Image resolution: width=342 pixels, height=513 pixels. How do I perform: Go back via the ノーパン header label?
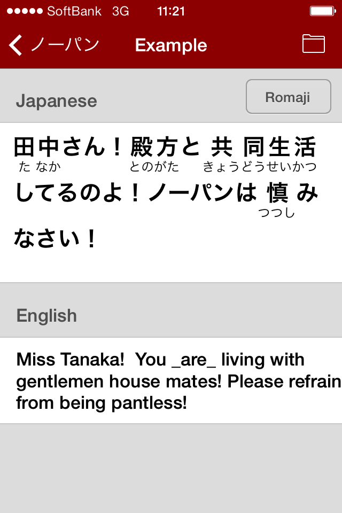click(x=65, y=45)
